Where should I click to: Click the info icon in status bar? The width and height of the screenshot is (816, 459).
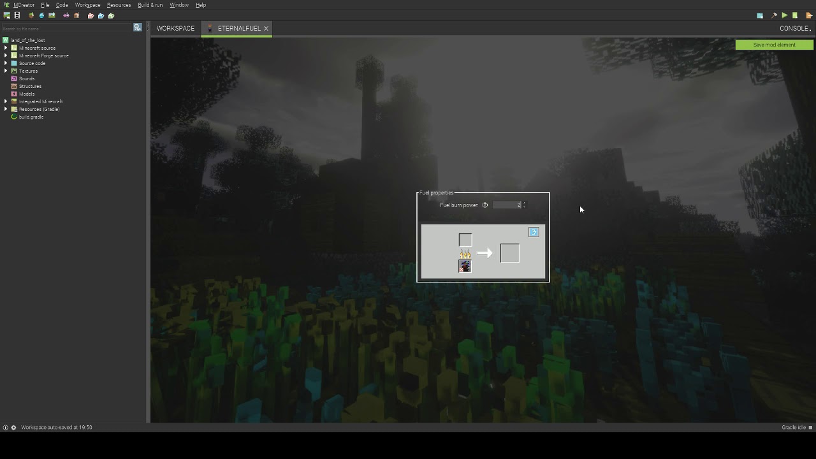coord(5,427)
